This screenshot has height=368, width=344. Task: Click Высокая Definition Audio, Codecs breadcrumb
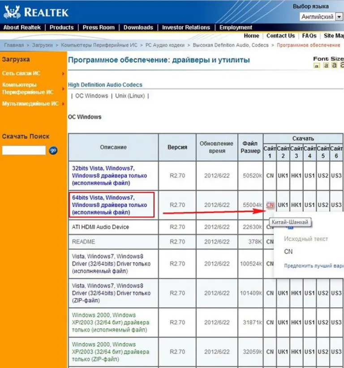coord(231,45)
